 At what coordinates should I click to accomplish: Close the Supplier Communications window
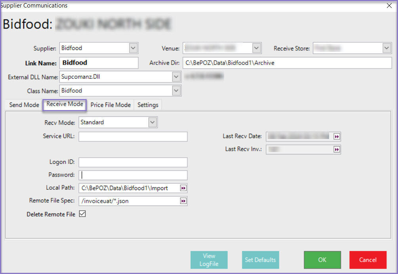(x=389, y=6)
